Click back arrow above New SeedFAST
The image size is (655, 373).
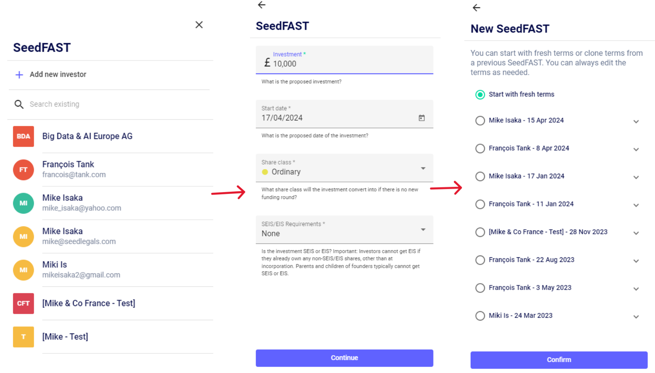[x=476, y=8]
